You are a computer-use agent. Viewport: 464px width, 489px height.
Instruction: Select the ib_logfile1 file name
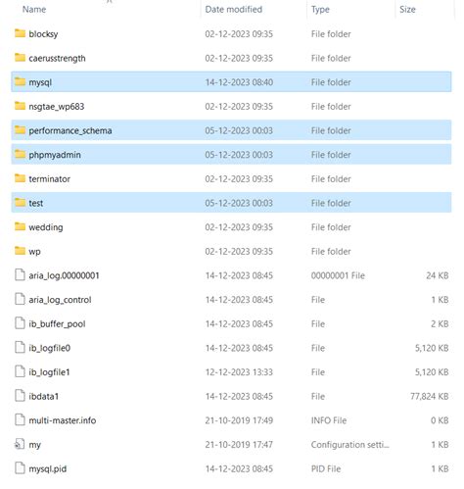click(x=49, y=372)
